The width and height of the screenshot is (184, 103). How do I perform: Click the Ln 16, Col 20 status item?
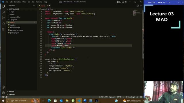tap(103, 97)
